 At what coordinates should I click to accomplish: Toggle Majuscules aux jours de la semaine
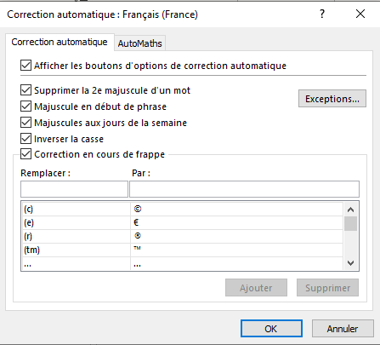[x=26, y=123]
